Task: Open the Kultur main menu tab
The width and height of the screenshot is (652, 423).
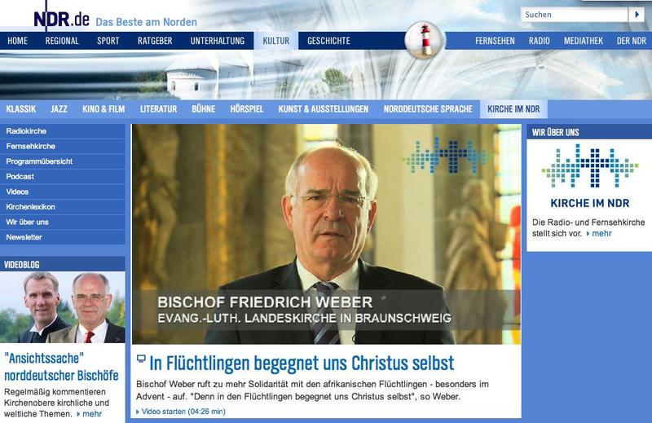Action: [x=275, y=41]
